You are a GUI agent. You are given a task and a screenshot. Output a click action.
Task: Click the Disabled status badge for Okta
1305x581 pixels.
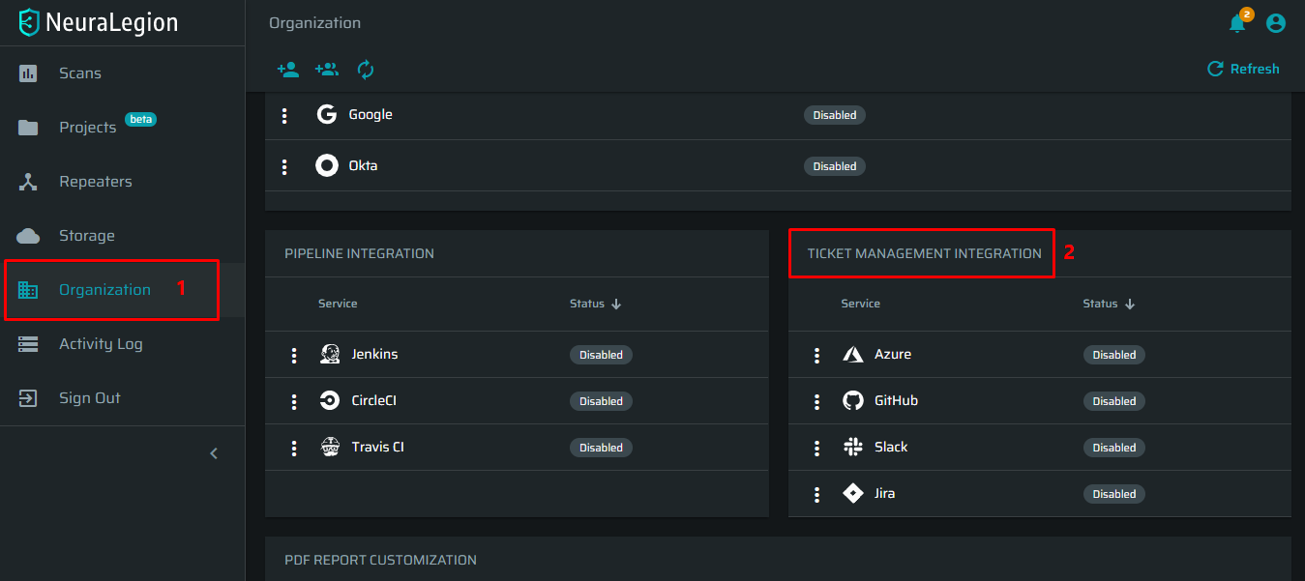pyautogui.click(x=835, y=166)
